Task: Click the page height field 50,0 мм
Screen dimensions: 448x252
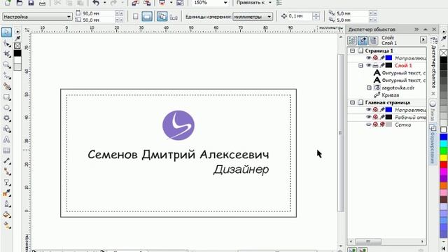Action: click(98, 20)
